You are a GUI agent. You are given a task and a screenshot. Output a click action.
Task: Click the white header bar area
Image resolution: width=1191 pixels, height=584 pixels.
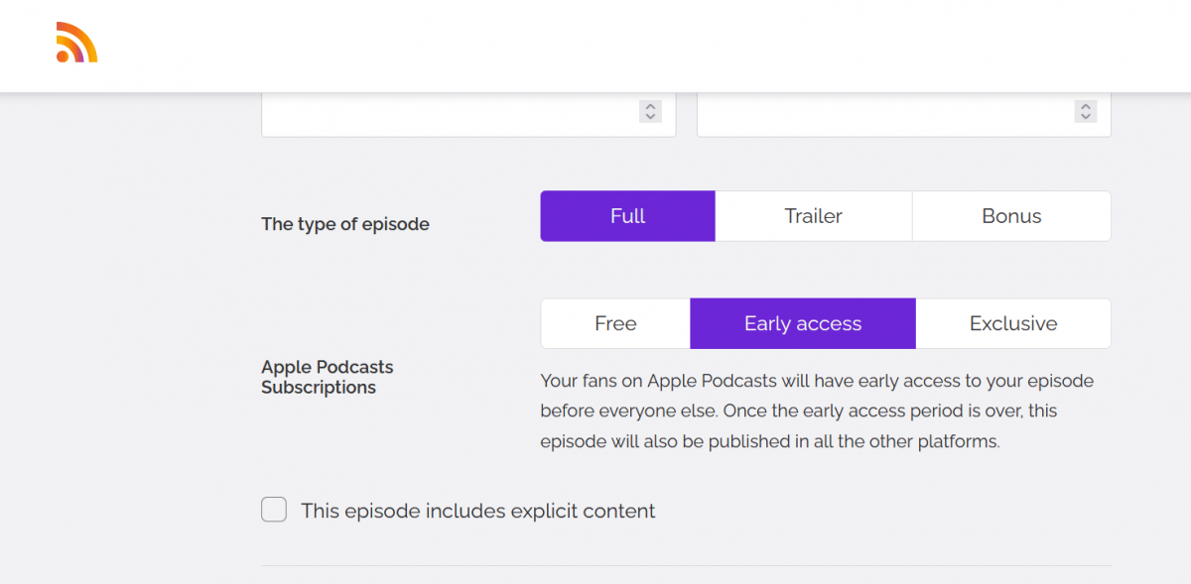click(595, 45)
